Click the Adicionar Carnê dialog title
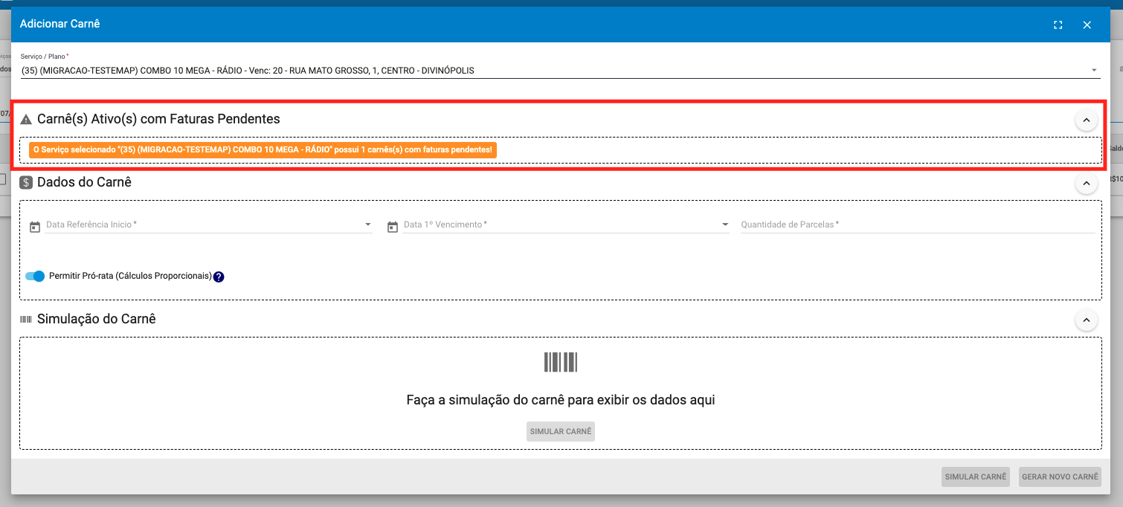 coord(59,24)
